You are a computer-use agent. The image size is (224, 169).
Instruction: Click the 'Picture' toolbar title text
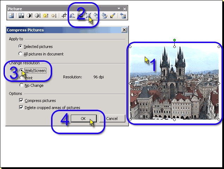coord(15,9)
